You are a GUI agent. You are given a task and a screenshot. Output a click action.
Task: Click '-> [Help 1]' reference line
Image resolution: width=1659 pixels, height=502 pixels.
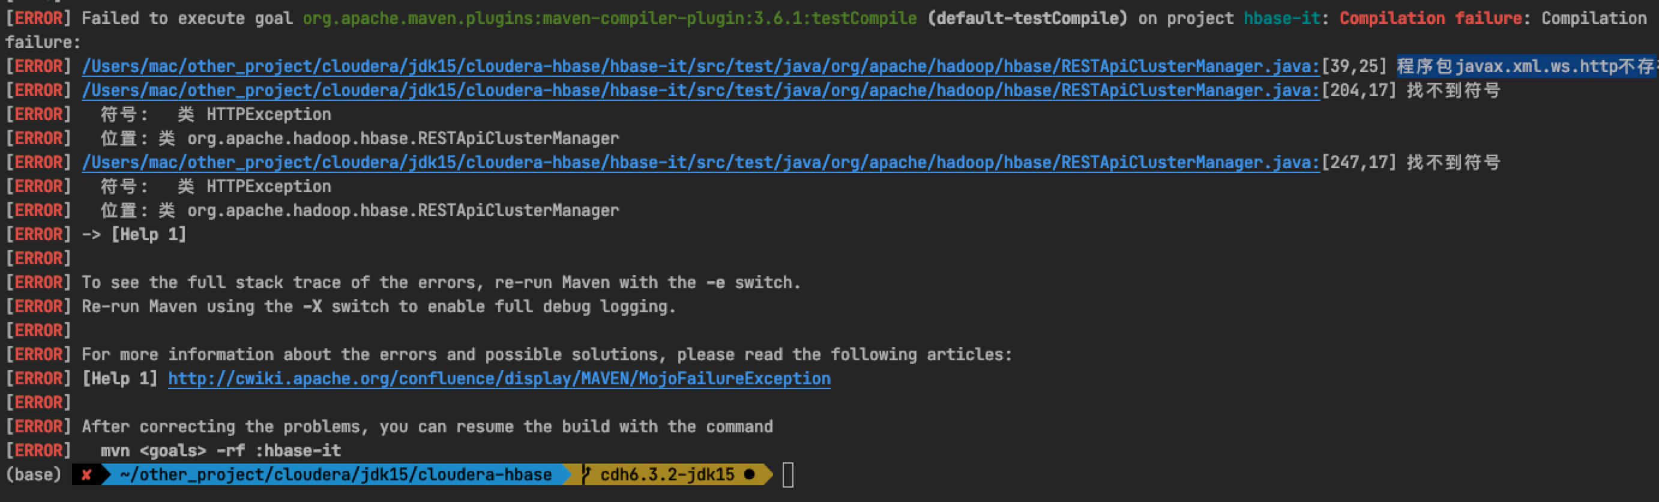click(134, 235)
